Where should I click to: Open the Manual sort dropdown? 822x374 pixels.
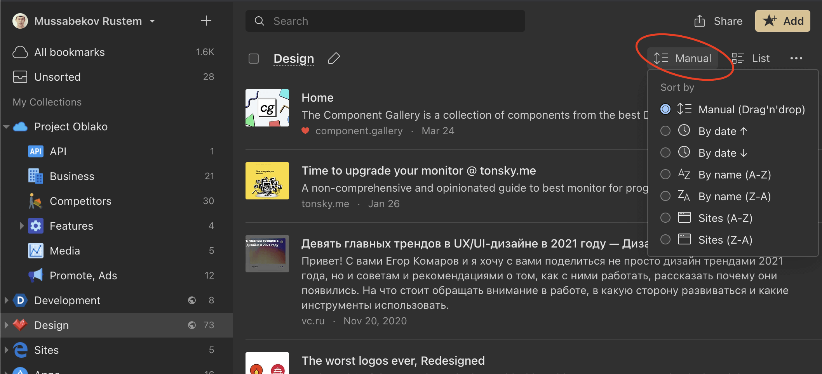point(683,58)
